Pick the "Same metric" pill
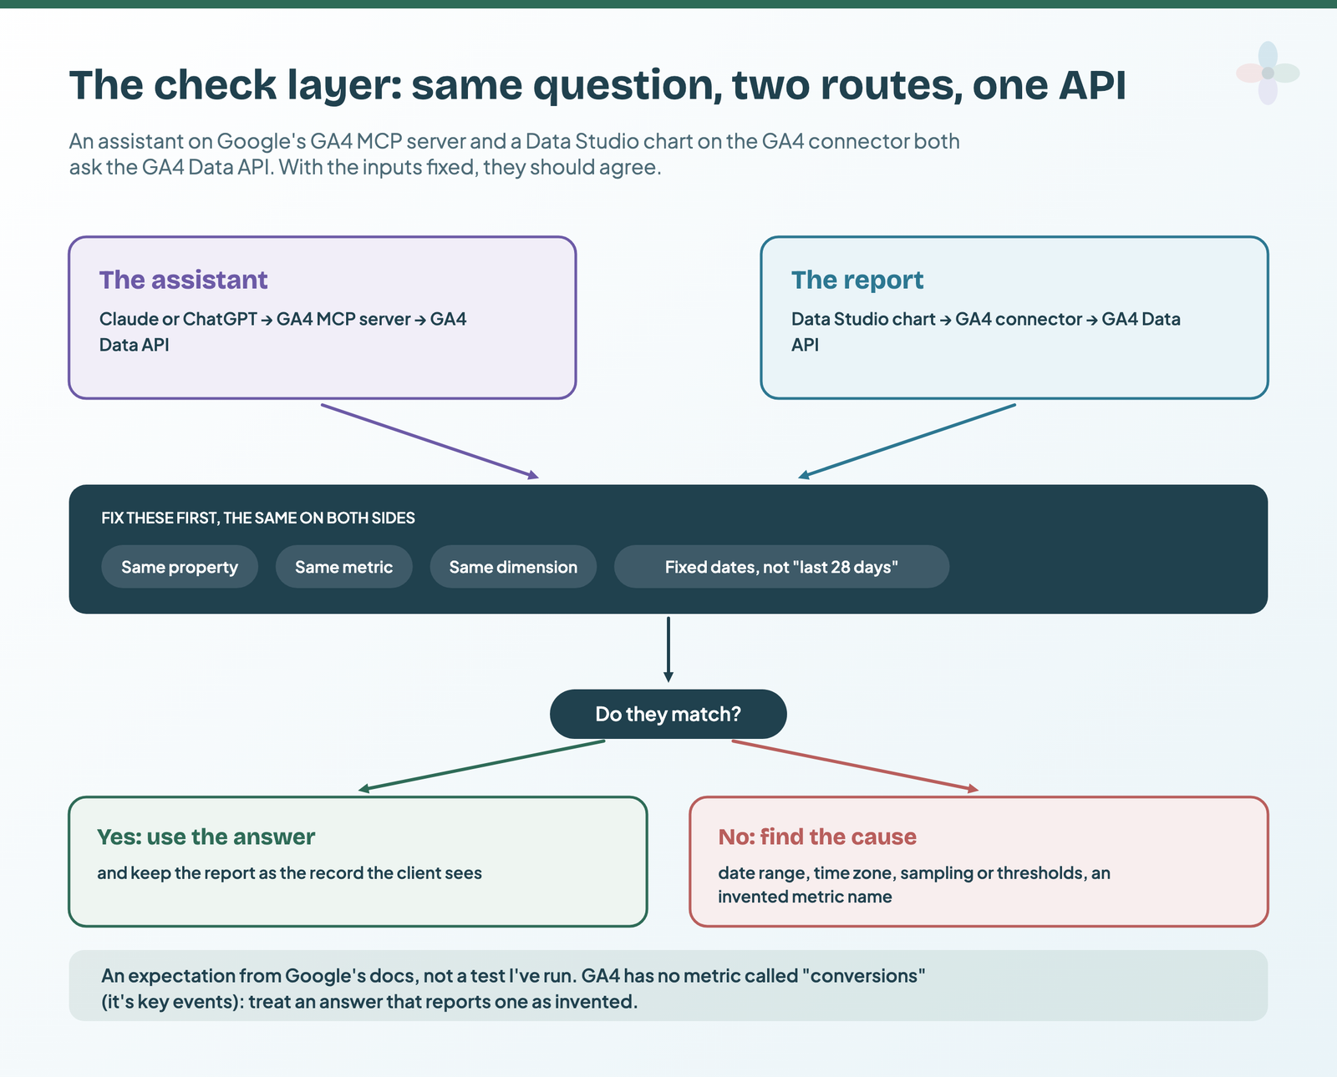Viewport: 1337px width, 1077px height. pos(343,567)
